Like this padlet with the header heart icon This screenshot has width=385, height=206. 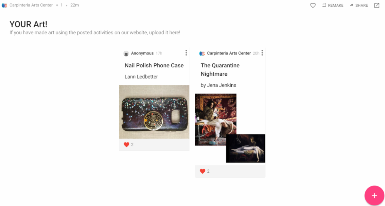pyautogui.click(x=313, y=5)
